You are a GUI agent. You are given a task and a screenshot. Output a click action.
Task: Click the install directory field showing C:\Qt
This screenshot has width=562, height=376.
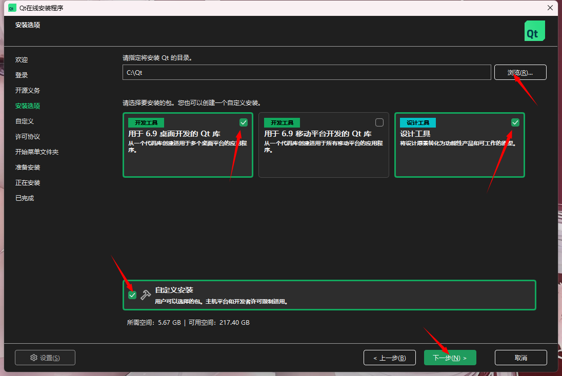coord(307,72)
